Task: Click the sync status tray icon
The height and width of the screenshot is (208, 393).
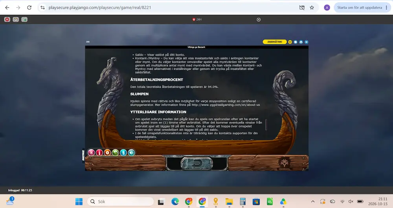Action: (323, 201)
